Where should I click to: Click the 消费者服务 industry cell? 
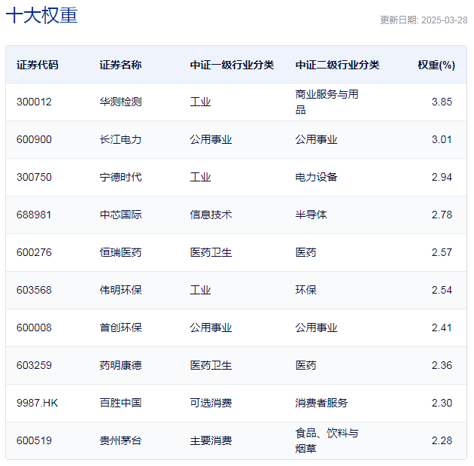click(322, 403)
